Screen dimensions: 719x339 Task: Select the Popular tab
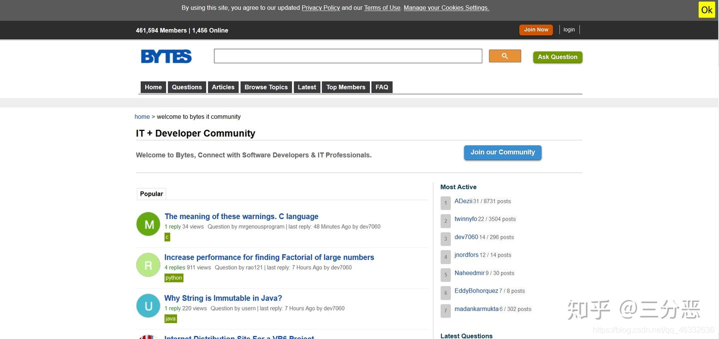click(x=151, y=194)
